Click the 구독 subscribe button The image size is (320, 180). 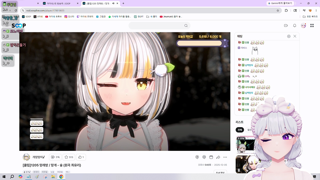click(x=55, y=157)
